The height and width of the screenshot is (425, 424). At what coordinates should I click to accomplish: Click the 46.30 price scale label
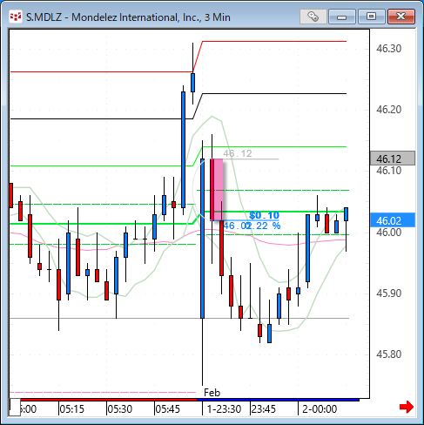(x=388, y=49)
